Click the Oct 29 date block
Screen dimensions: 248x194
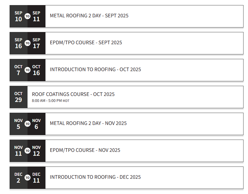pyautogui.click(x=19, y=97)
